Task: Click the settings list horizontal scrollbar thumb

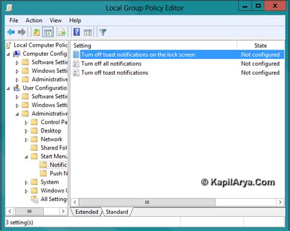Action: tap(147, 202)
